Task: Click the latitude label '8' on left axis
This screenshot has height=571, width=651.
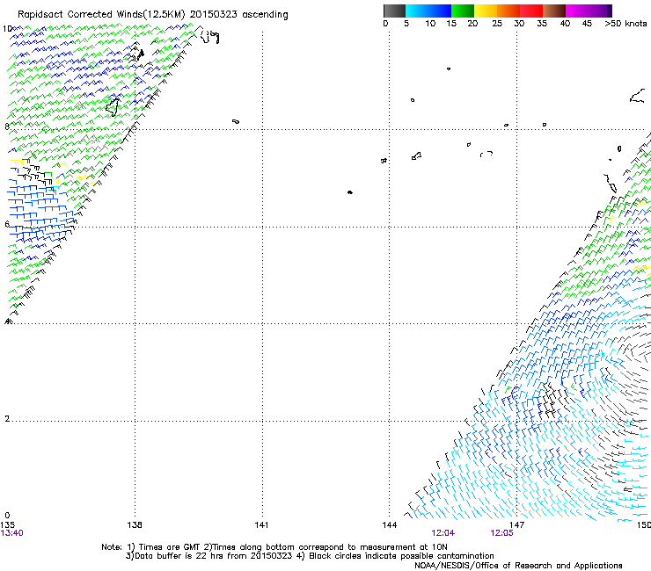Action: (7, 126)
